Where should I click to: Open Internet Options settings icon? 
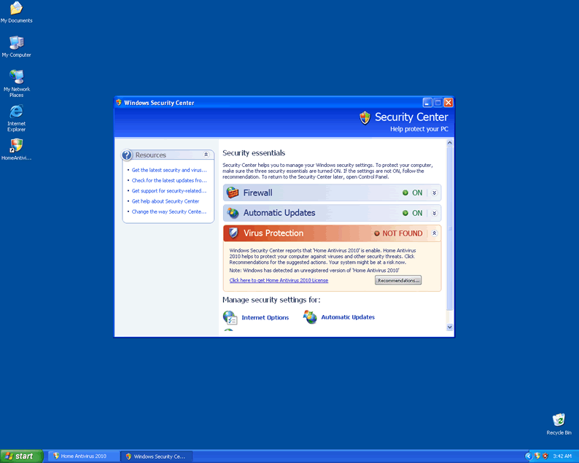230,317
